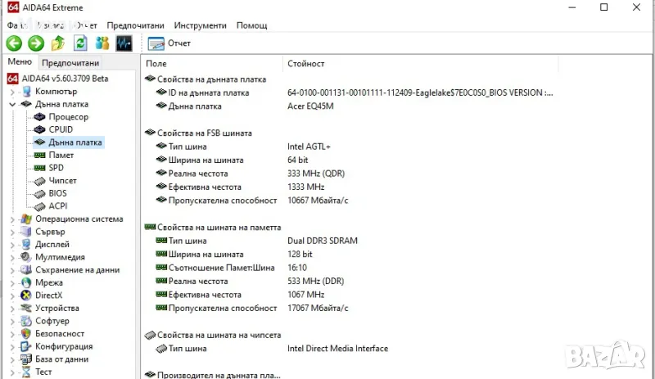Screen dimensions: 655x379
Task: Select the Чипсет tree item
Action: click(x=62, y=181)
